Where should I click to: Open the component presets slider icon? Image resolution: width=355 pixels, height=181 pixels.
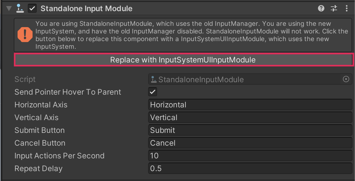(334, 9)
